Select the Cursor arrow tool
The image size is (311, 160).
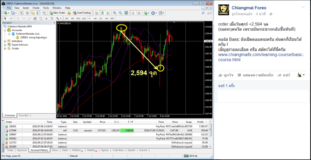[x=5, y=19]
